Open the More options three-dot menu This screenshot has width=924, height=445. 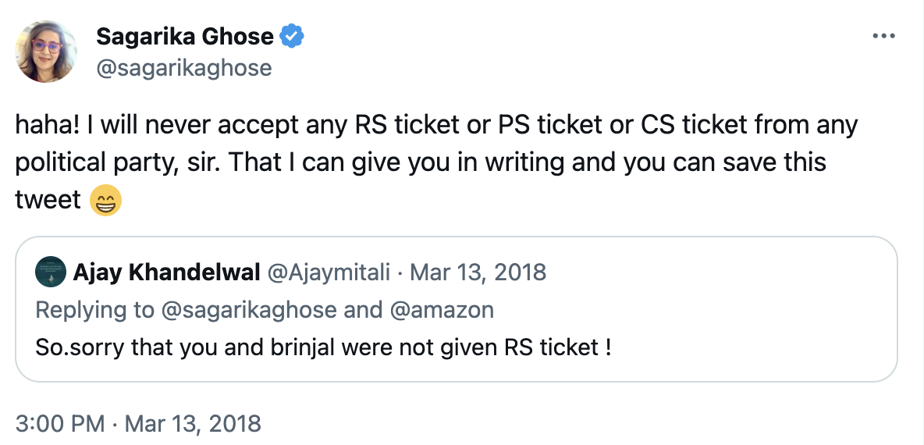point(883,36)
